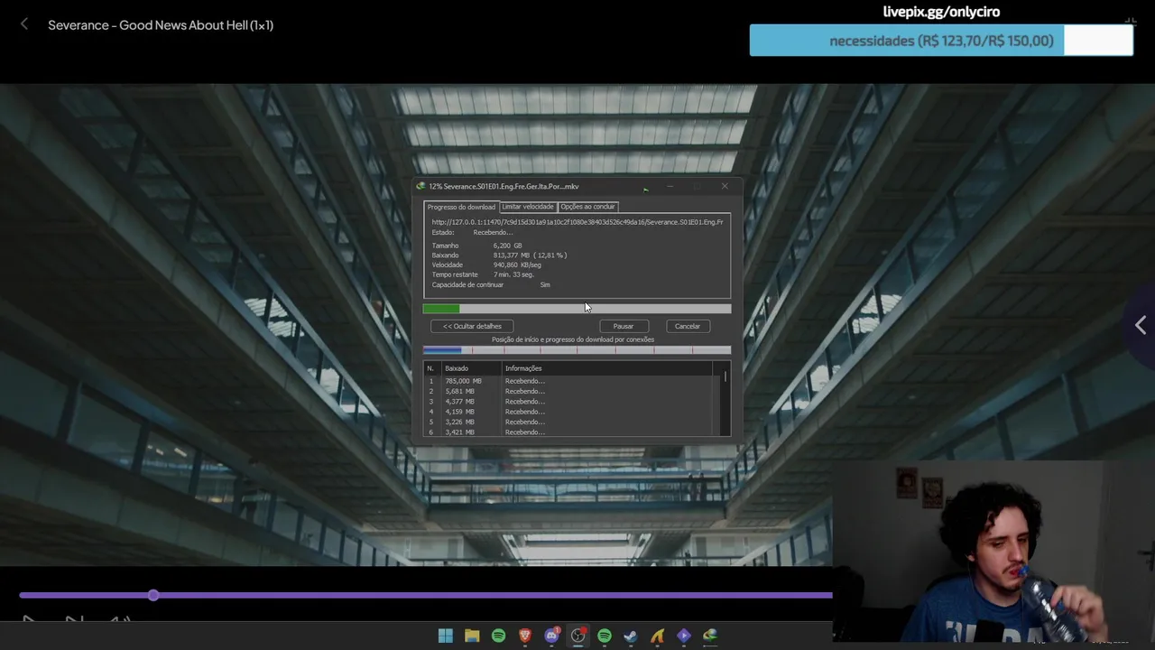1155x650 pixels.
Task: Open Steam from the taskbar
Action: coord(631,636)
